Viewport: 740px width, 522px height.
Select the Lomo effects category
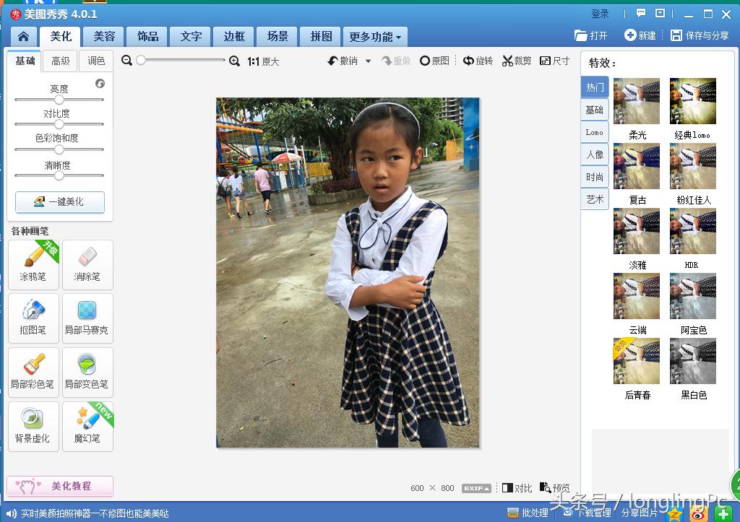click(x=595, y=133)
